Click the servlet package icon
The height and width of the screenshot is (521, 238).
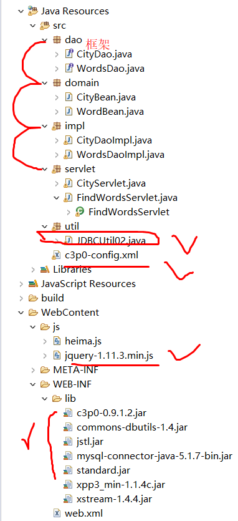point(57,169)
